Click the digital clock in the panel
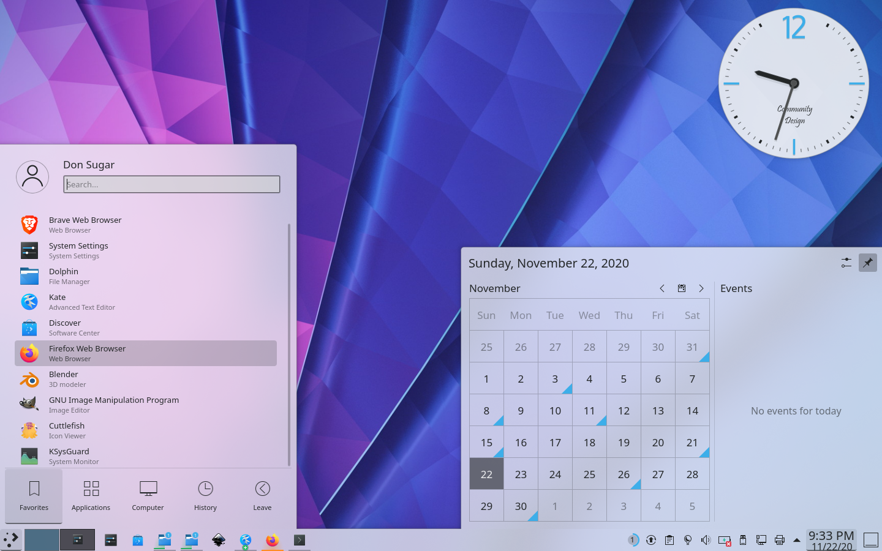The image size is (882, 551). point(831,540)
